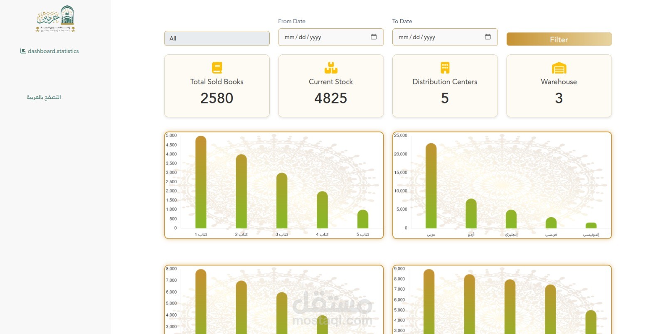The width and height of the screenshot is (665, 334).
Task: Click the 8,000 top axis label in lower left chart
Action: (172, 269)
